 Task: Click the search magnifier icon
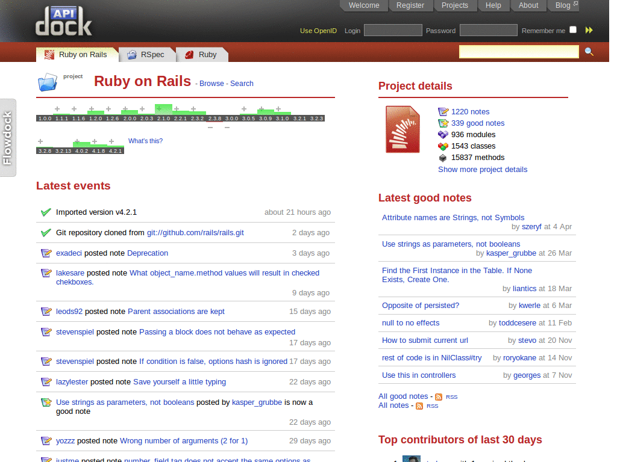589,52
